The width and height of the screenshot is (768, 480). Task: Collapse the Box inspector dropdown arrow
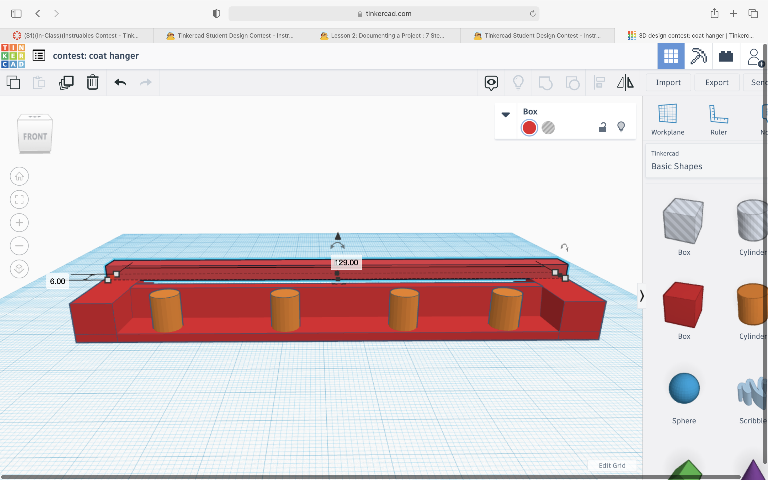click(x=506, y=115)
